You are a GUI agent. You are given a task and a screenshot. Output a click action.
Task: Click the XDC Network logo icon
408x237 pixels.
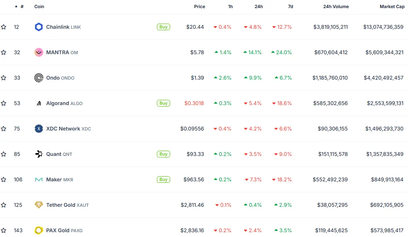coord(39,129)
